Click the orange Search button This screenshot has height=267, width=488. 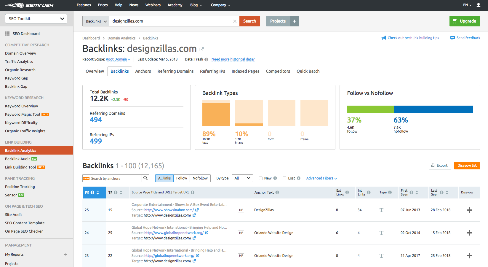[x=250, y=21]
